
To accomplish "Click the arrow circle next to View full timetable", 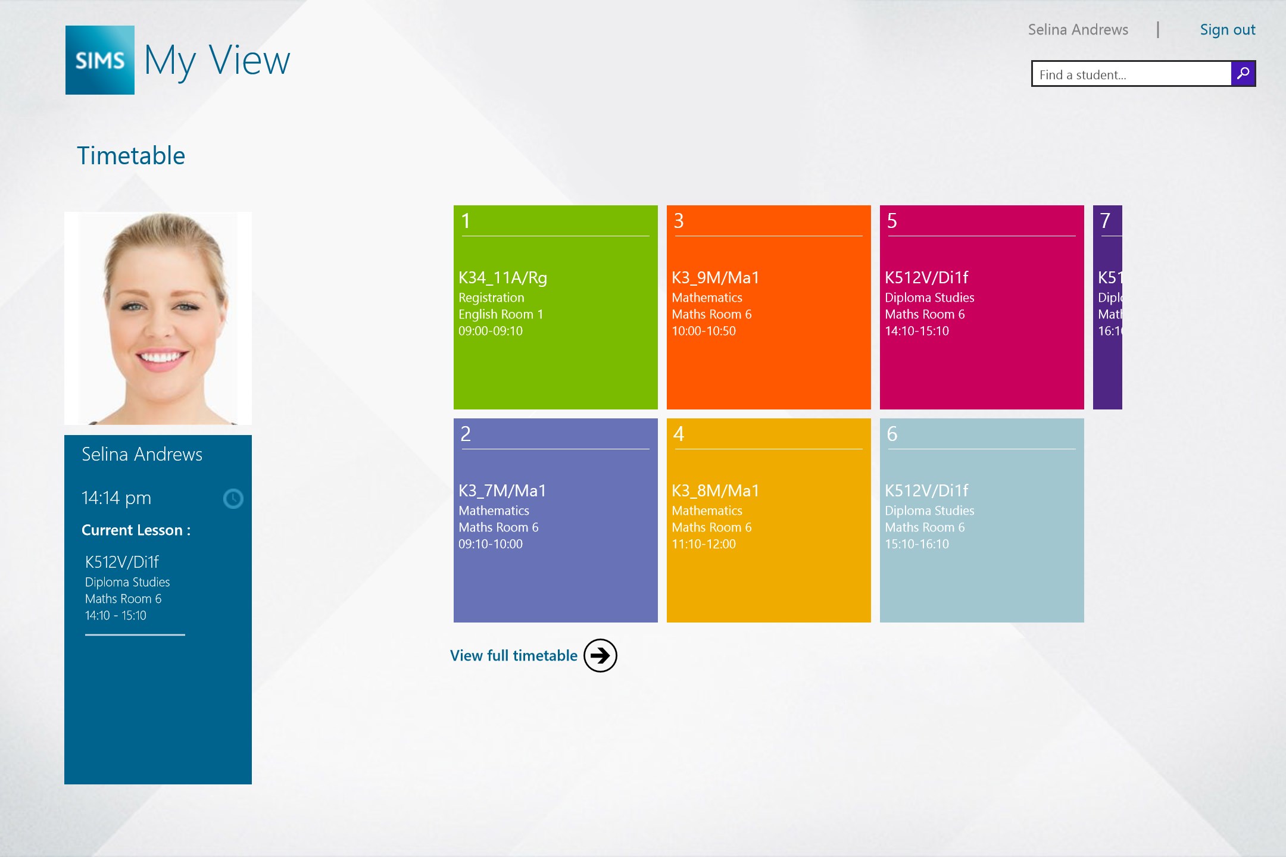I will [600, 655].
